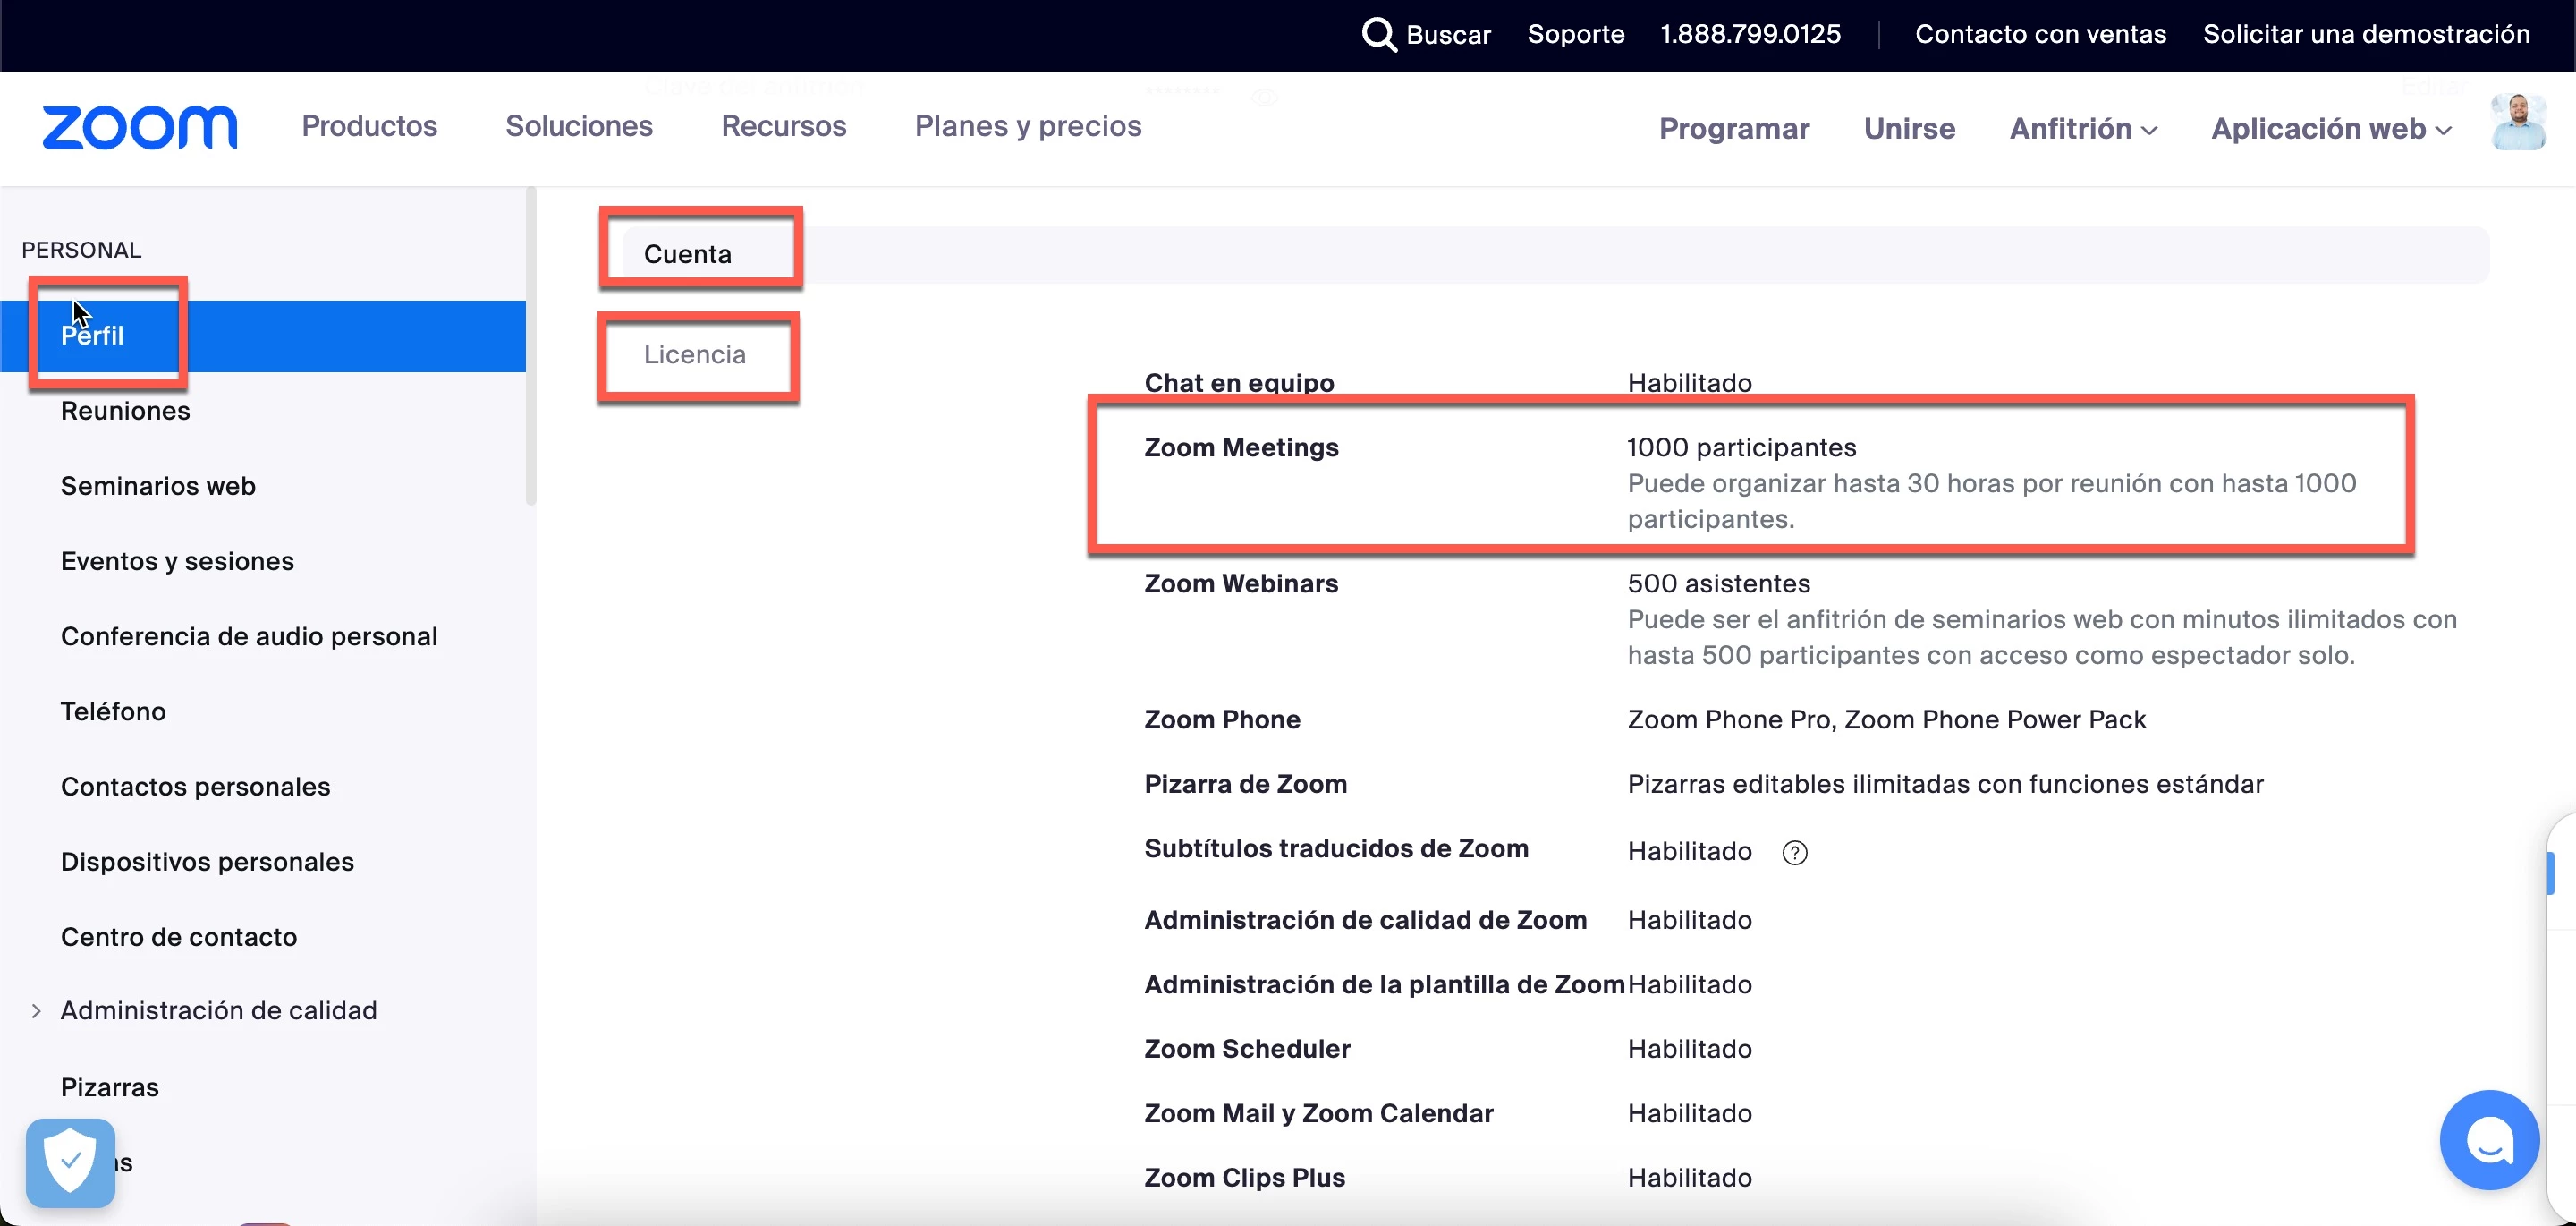2576x1226 pixels.
Task: Click the Zoom logo
Action: coord(139,127)
